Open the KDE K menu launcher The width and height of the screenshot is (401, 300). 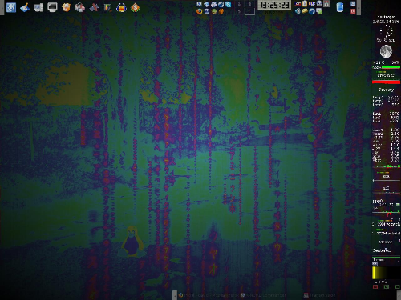click(11, 7)
